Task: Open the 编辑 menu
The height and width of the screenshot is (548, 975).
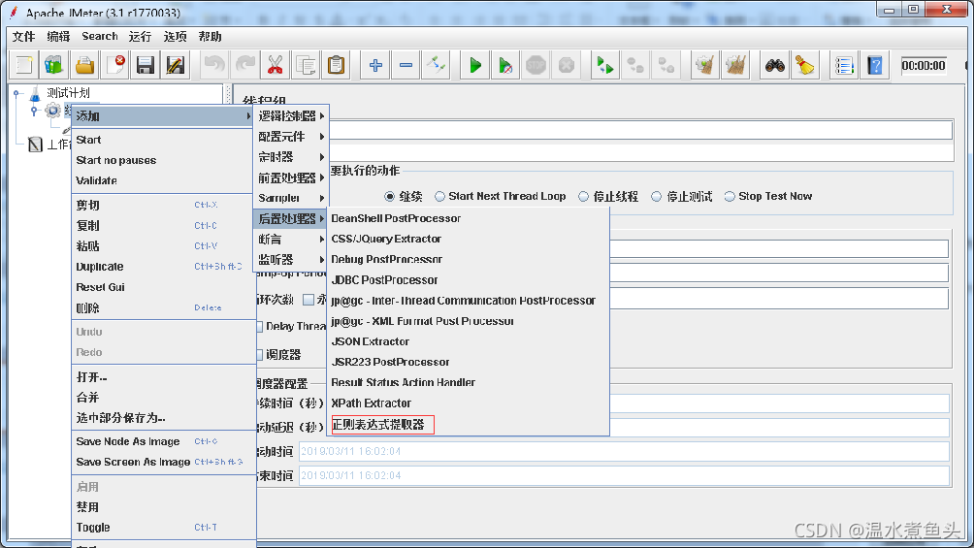Action: pyautogui.click(x=58, y=37)
